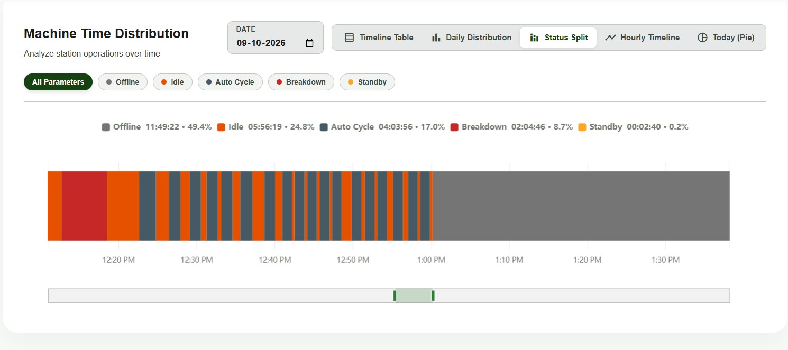
Task: Toggle Standby series in chart legend
Action: pos(634,127)
